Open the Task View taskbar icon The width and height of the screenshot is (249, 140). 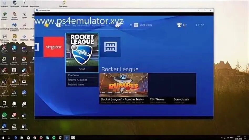point(9,137)
